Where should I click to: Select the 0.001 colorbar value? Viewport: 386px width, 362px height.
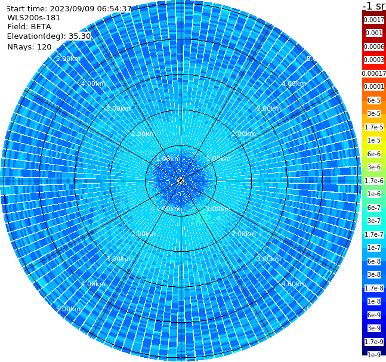click(x=374, y=33)
